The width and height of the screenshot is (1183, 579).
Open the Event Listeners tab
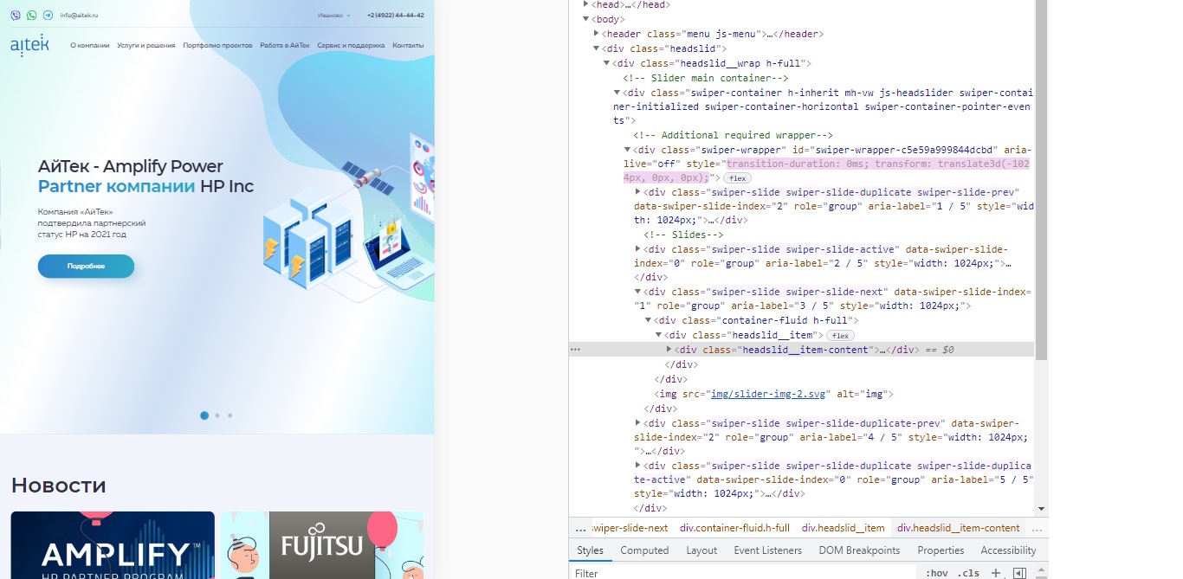[x=767, y=550]
